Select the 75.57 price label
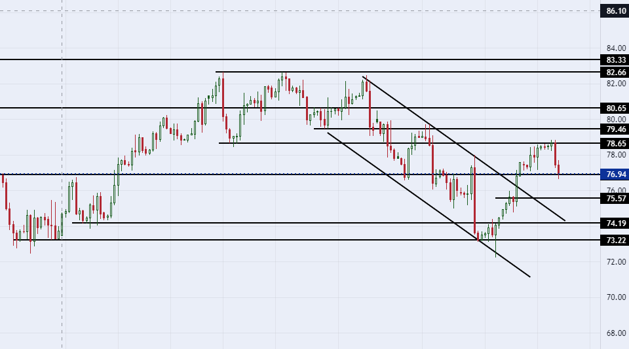The height and width of the screenshot is (349, 629). (615, 198)
